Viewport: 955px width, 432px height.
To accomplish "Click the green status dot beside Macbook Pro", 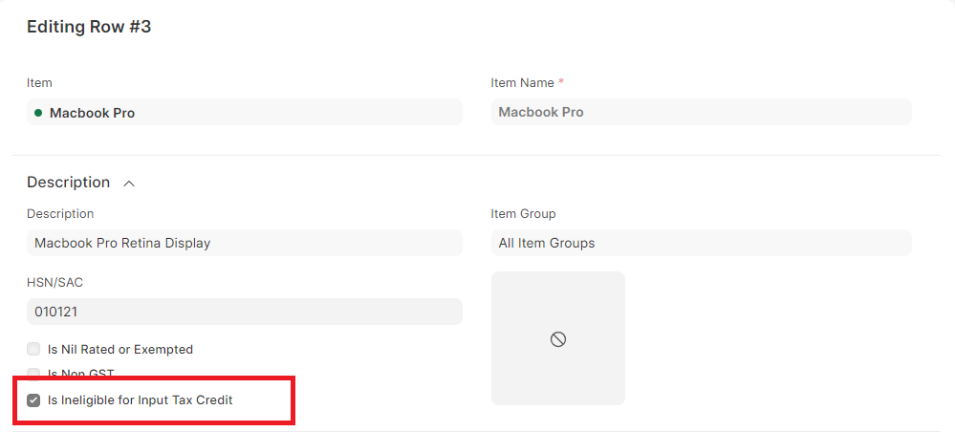I will (38, 113).
